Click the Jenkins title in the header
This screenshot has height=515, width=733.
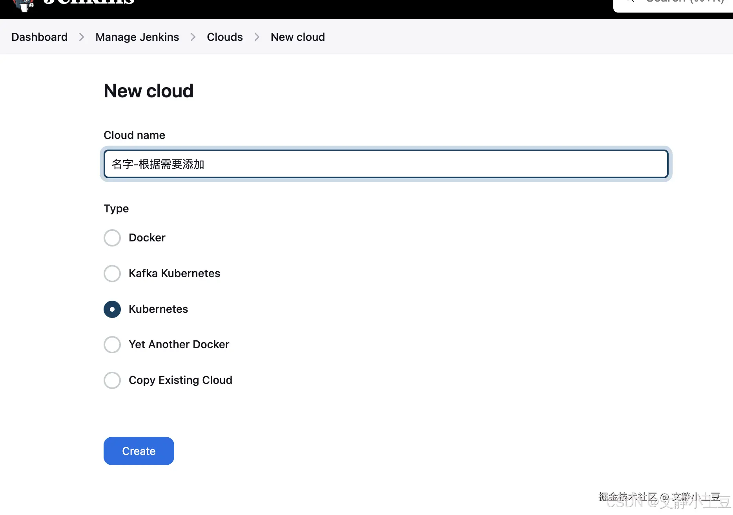coord(89,2)
